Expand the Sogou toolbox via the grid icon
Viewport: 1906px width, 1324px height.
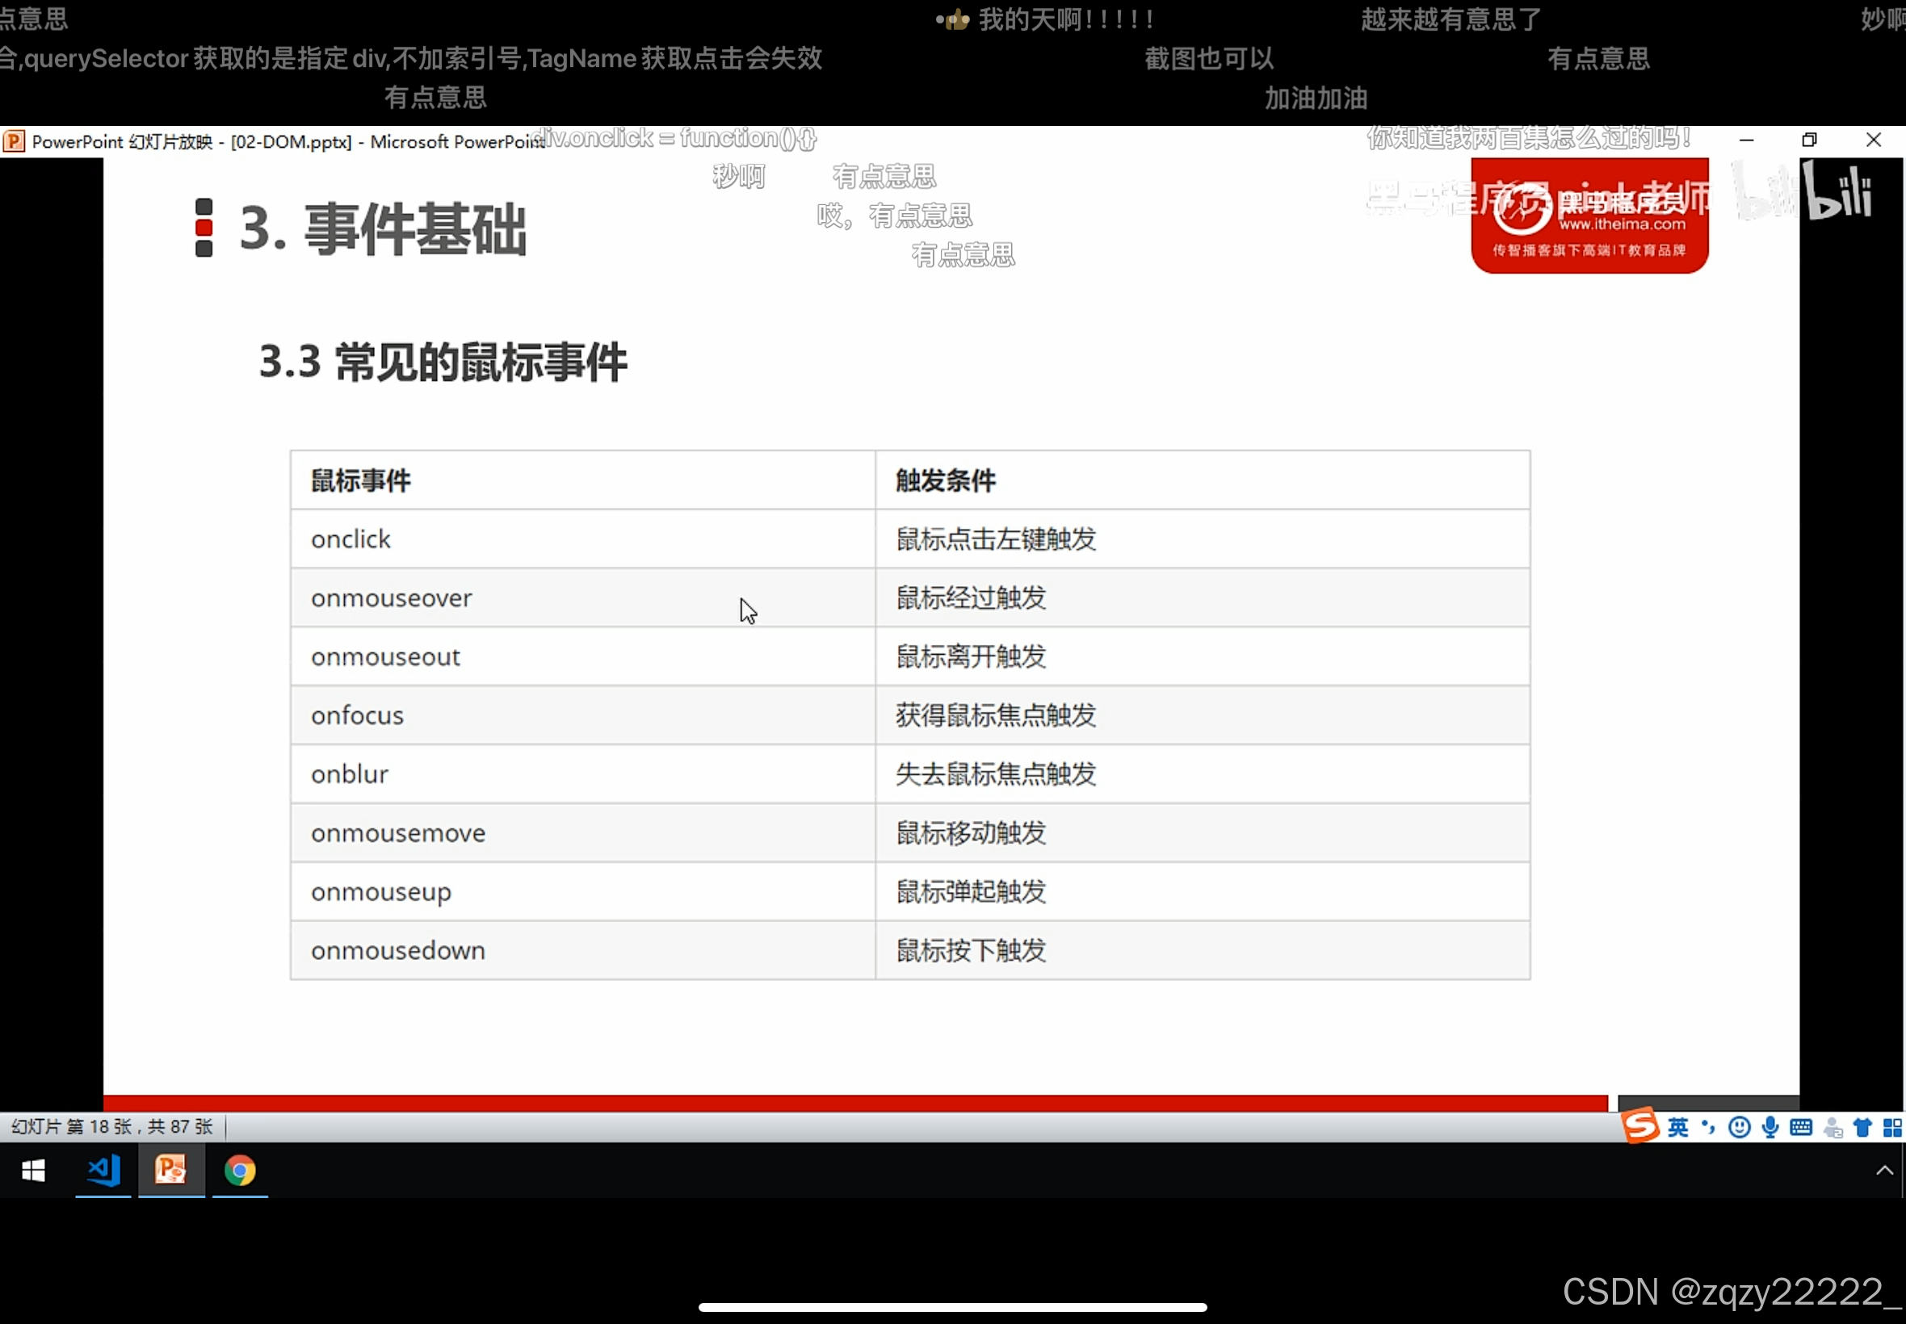point(1893,1126)
